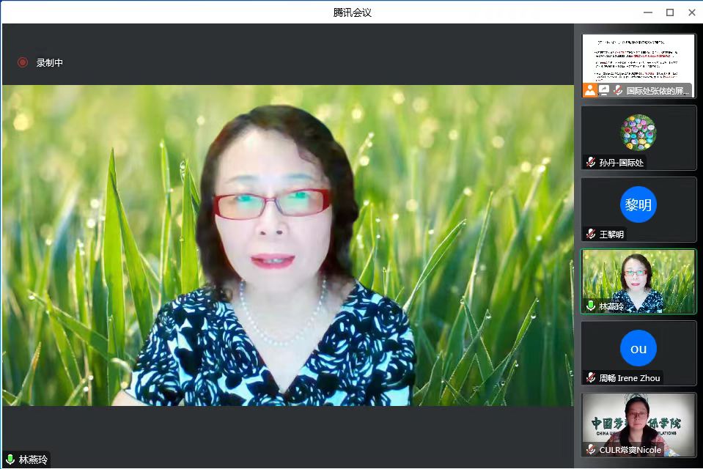The image size is (703, 469).
Task: Click muted mic icon on screen-share tile
Action: [x=618, y=90]
